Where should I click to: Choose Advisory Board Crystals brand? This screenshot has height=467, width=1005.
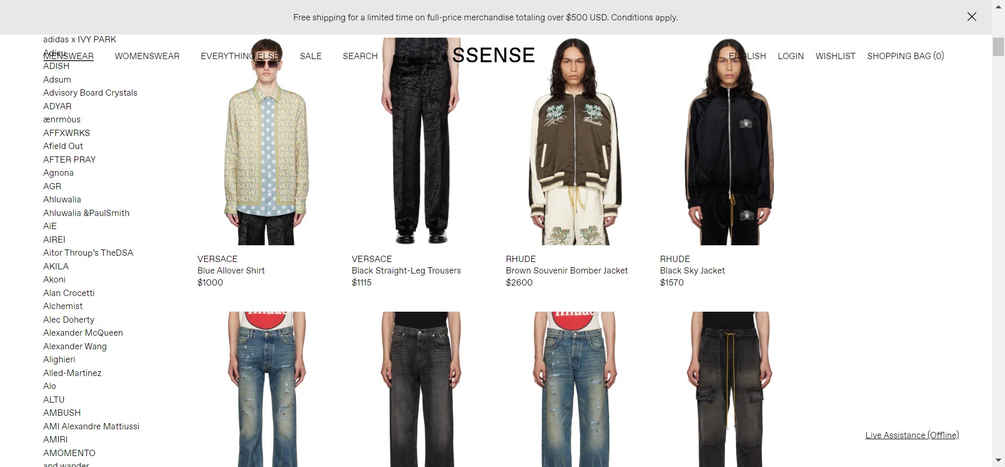point(90,93)
